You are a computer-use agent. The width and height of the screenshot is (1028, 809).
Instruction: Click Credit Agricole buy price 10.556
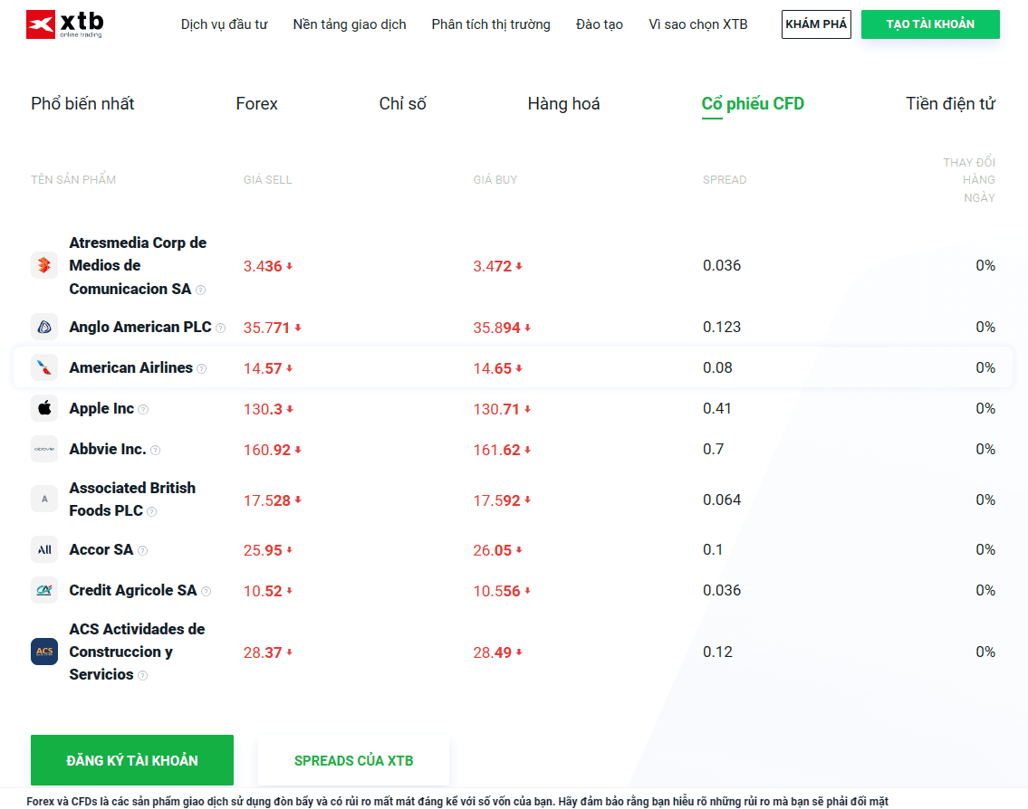pyautogui.click(x=497, y=591)
